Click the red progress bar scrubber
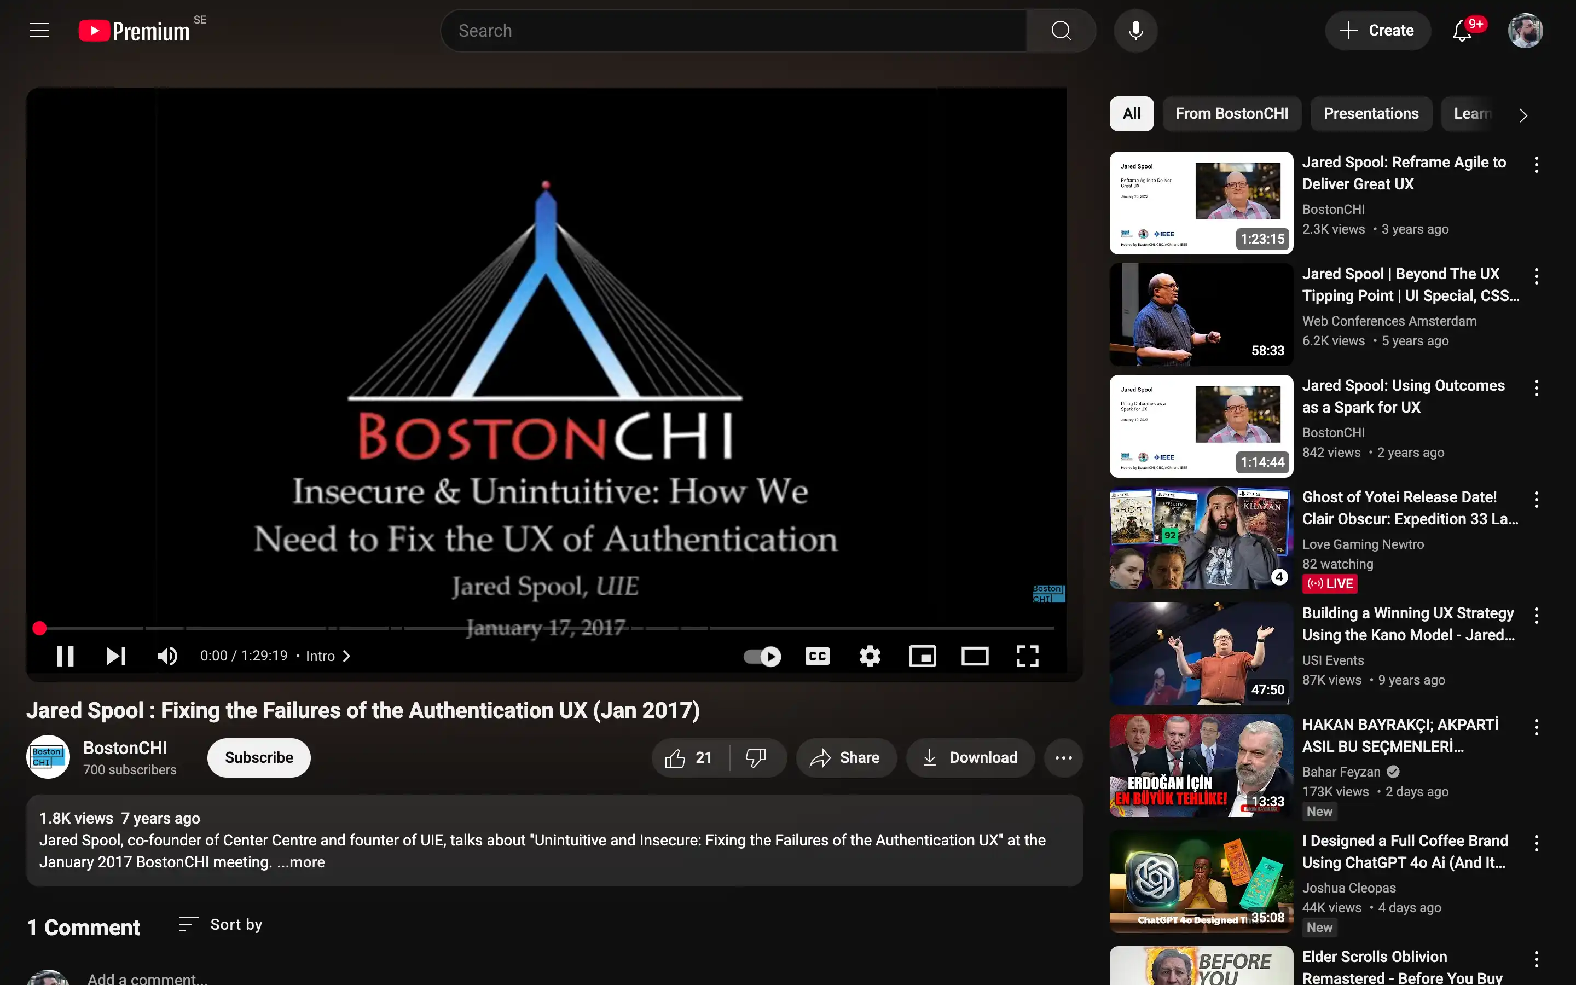This screenshot has width=1576, height=985. point(40,628)
